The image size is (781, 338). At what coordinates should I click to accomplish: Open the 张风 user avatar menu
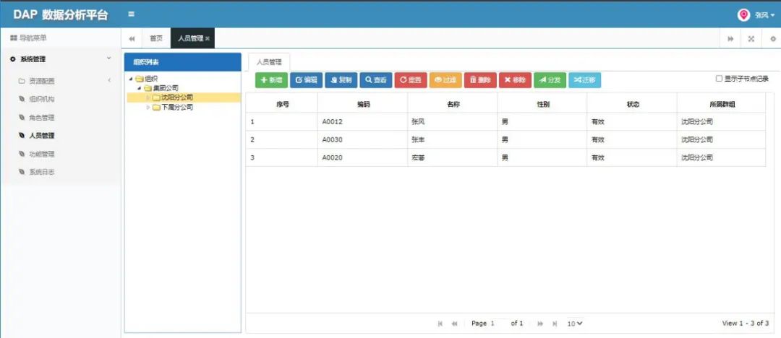756,15
